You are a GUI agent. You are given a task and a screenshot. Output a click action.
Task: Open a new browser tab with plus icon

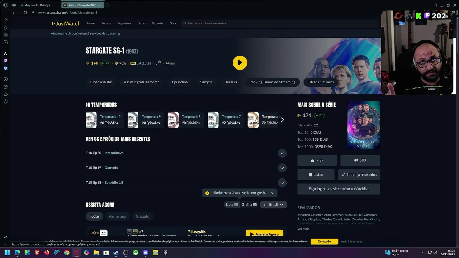pos(107,5)
